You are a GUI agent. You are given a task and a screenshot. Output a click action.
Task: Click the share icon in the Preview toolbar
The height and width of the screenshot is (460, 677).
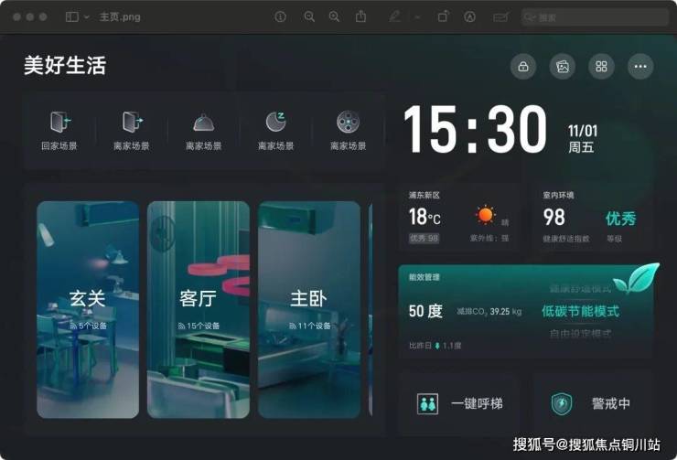361,16
